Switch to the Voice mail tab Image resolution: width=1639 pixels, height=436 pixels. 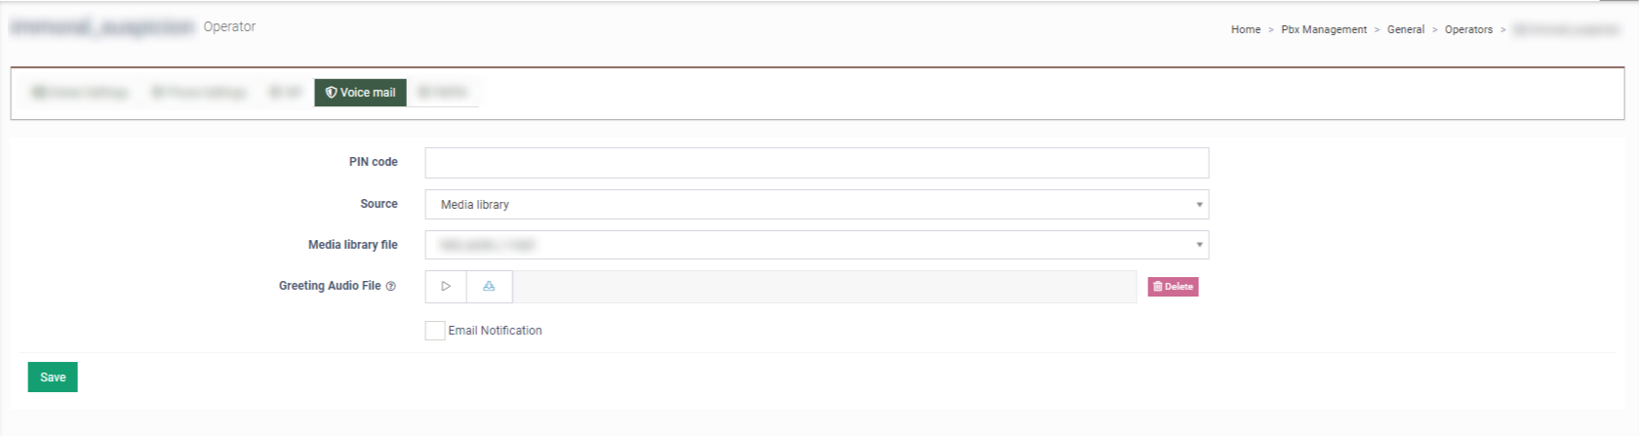pyautogui.click(x=360, y=93)
